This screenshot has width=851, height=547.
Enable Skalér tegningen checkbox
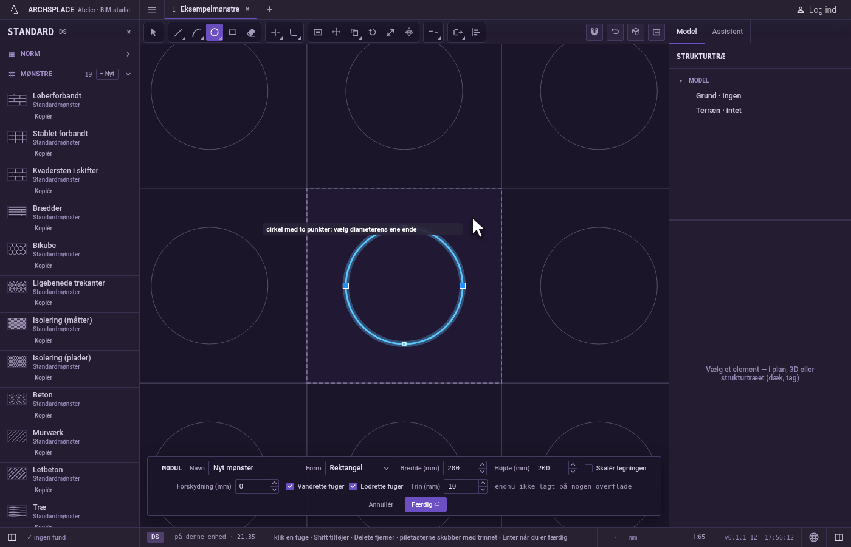588,468
